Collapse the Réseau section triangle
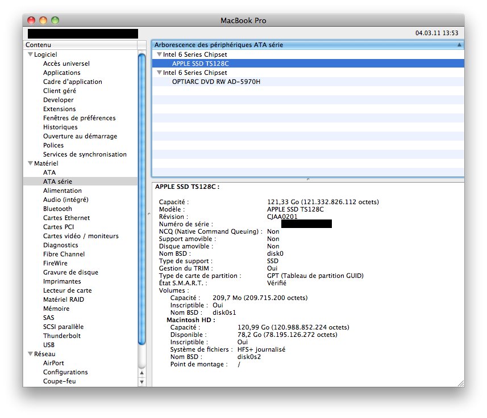This screenshot has height=418, width=487. coord(30,354)
